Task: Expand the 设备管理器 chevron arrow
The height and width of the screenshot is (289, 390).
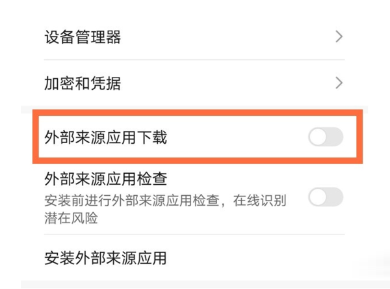Action: pyautogui.click(x=339, y=37)
